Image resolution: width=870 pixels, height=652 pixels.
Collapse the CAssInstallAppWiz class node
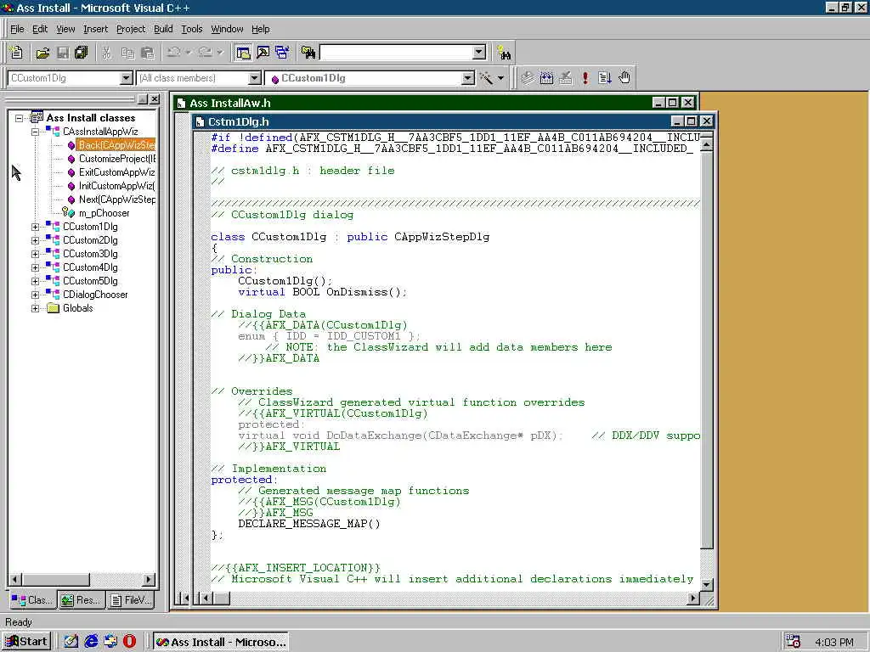click(x=36, y=132)
